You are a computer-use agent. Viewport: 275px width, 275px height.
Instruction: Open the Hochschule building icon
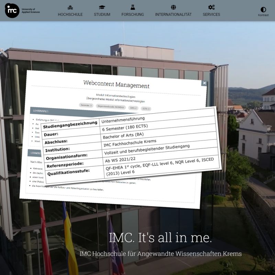70,7
